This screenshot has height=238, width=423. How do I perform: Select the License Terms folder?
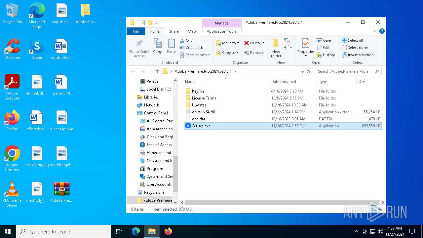click(283, 98)
